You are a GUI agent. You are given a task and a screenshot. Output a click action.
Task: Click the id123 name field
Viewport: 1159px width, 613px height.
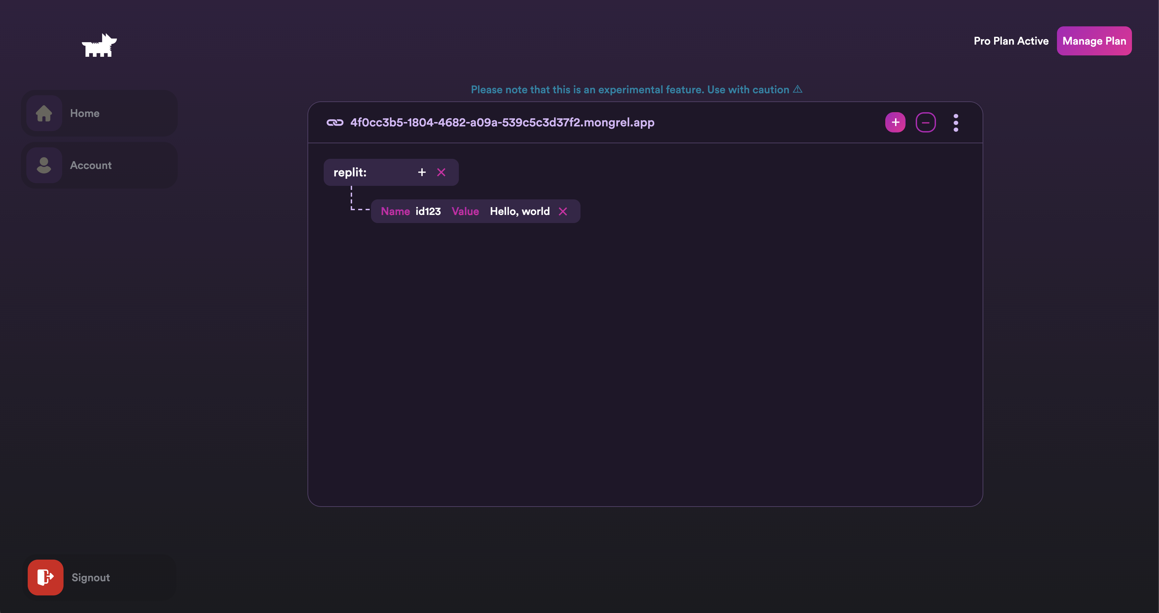coord(428,212)
